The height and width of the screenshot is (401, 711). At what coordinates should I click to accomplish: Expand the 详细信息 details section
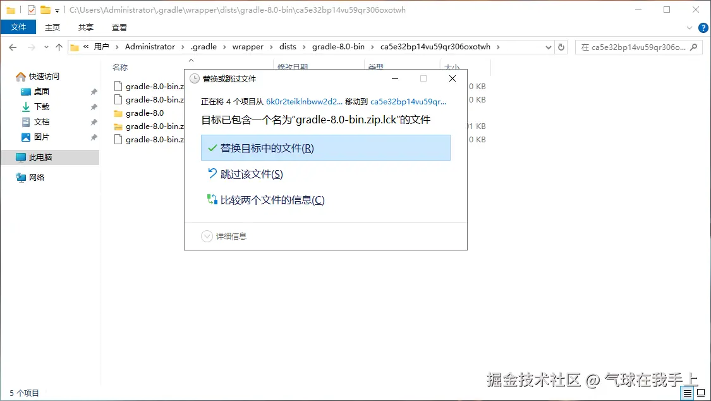[x=224, y=237]
